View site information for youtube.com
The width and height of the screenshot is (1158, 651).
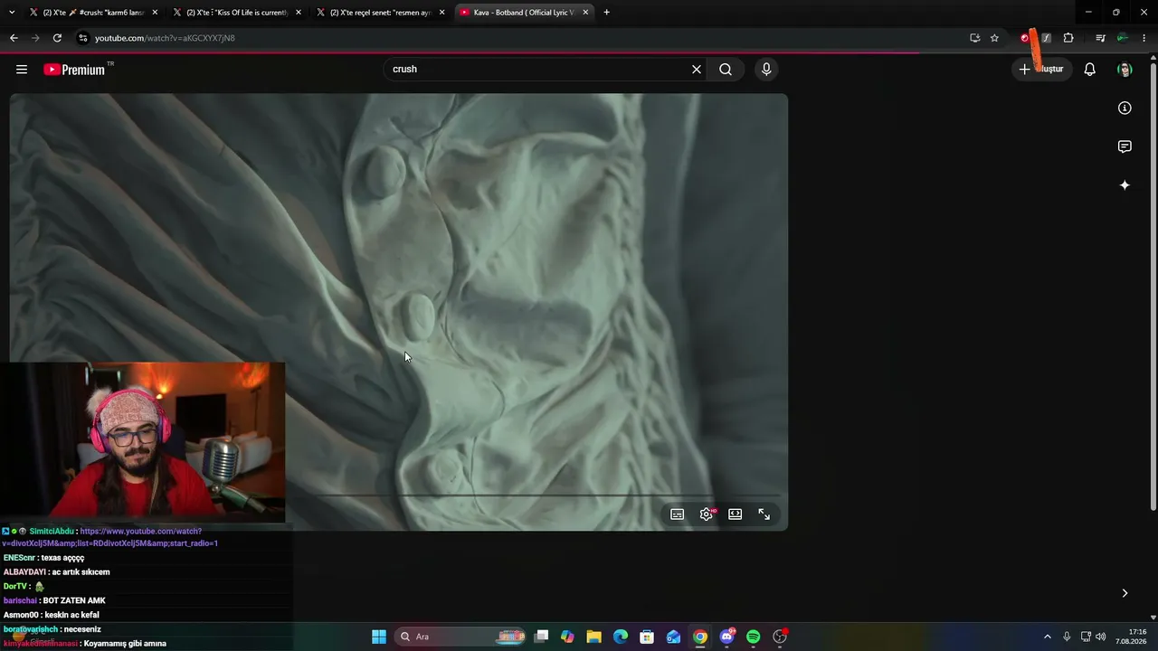[x=83, y=38]
